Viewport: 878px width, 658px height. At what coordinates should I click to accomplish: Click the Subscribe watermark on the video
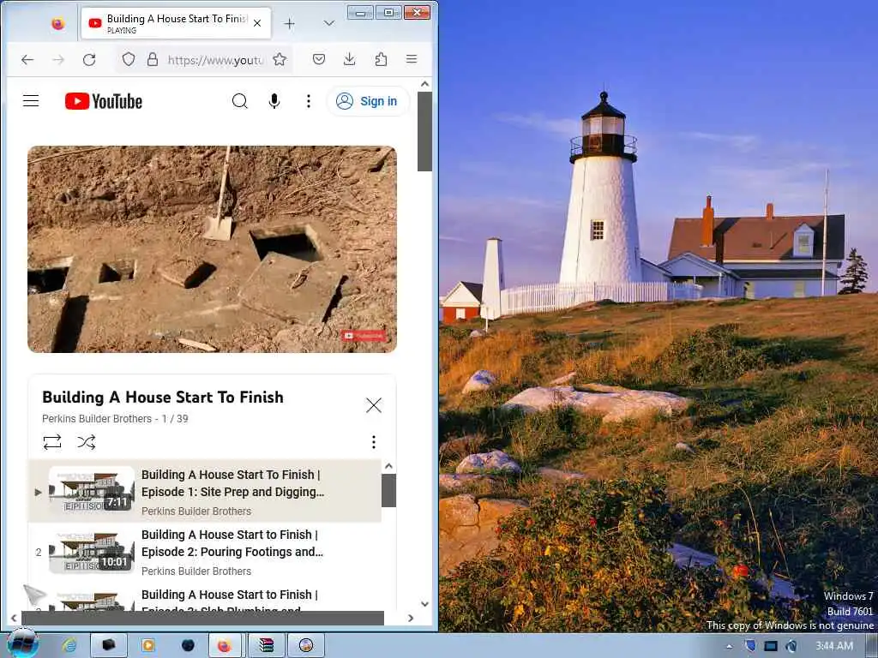click(x=364, y=335)
